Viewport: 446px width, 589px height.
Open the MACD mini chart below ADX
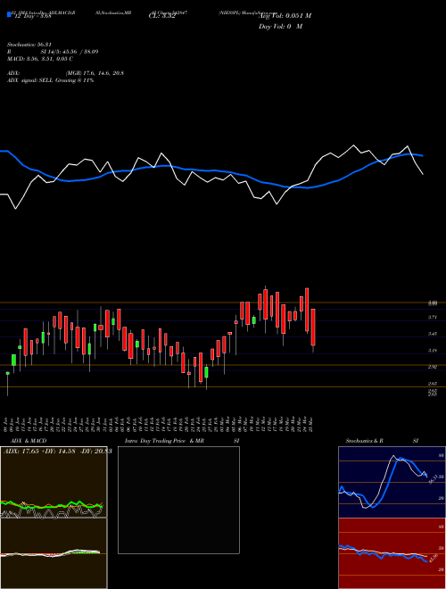[x=54, y=553]
